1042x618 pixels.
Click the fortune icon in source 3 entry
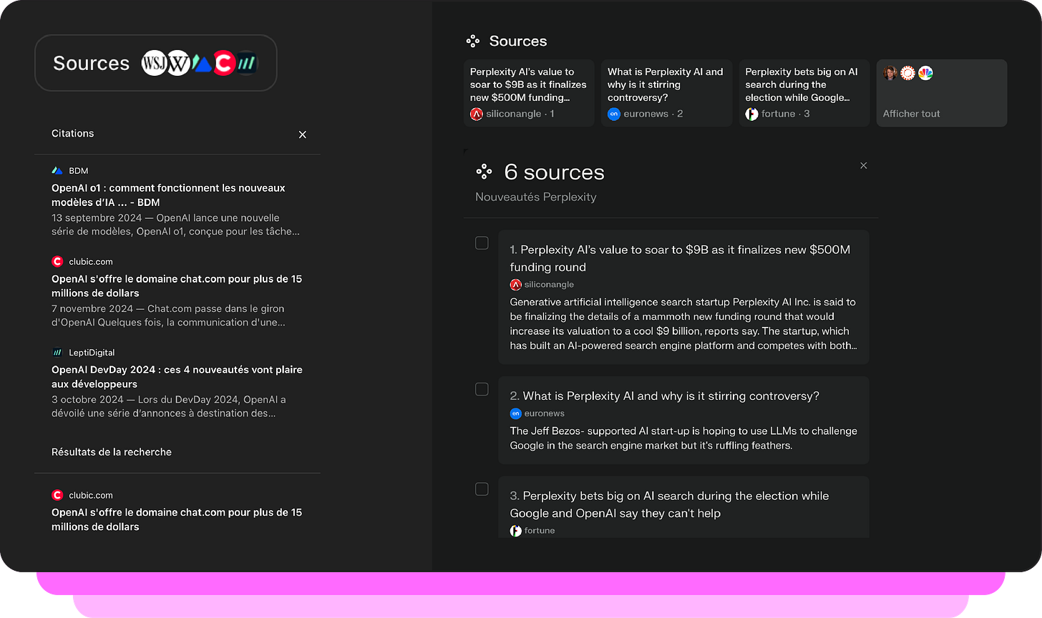click(515, 531)
